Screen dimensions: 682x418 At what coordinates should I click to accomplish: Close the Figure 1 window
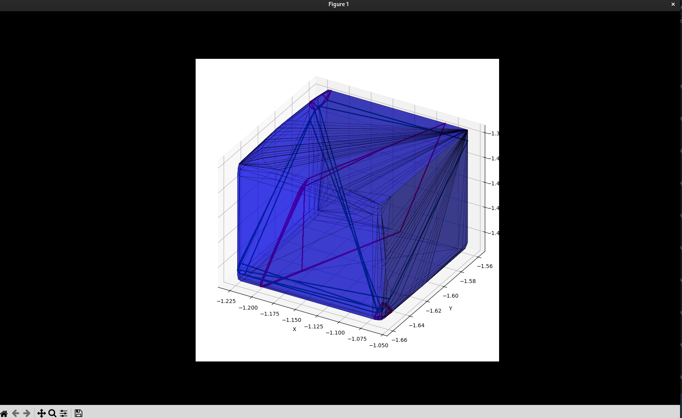point(673,4)
